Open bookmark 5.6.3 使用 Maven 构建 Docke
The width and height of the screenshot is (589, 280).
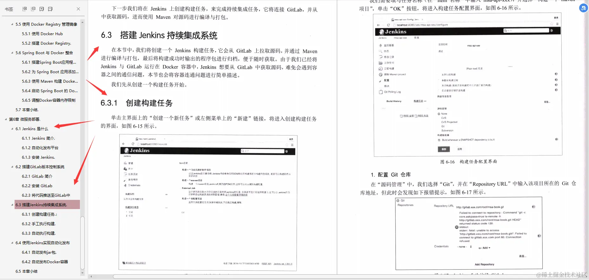[50, 81]
